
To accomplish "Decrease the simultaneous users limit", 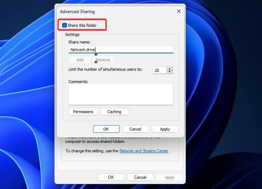I will 170,72.
